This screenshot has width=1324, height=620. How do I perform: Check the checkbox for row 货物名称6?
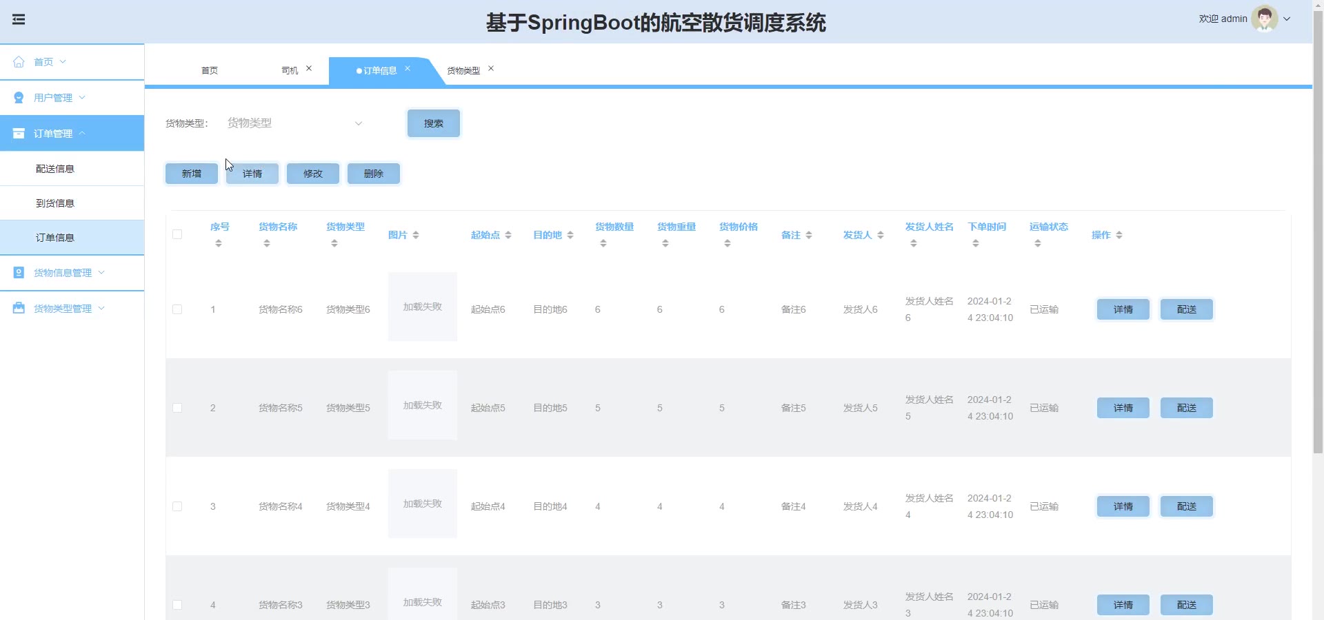pos(177,309)
